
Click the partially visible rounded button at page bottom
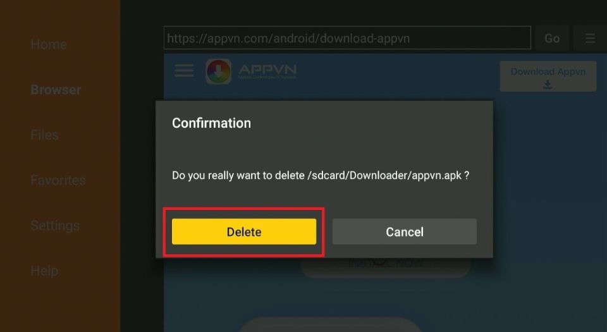tap(330, 325)
